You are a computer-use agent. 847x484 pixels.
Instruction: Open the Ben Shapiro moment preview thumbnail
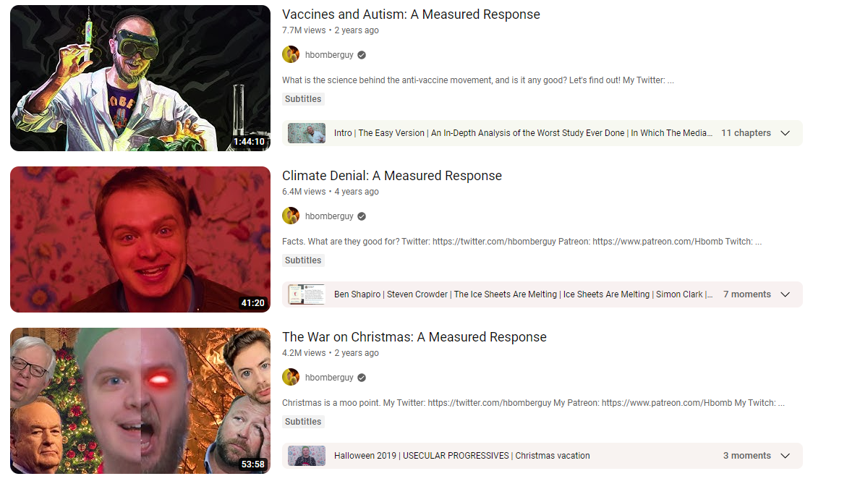[x=306, y=294]
